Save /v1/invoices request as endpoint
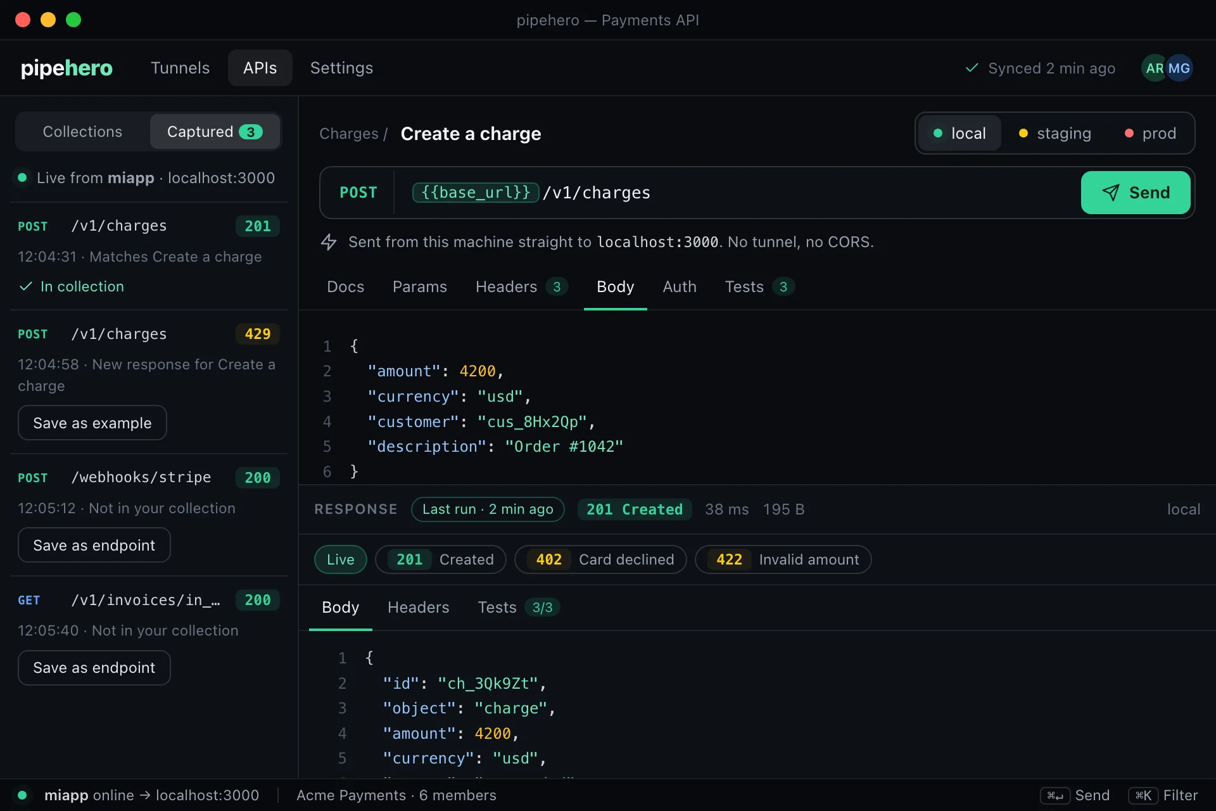The image size is (1216, 811). pos(94,668)
